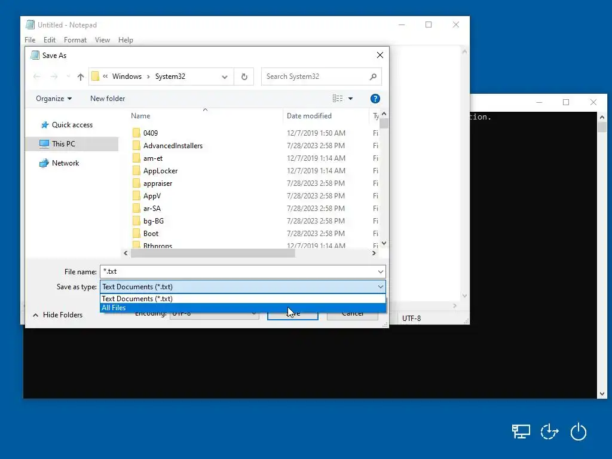Image resolution: width=612 pixels, height=459 pixels.
Task: Click the Quick access star icon
Action: 45,125
